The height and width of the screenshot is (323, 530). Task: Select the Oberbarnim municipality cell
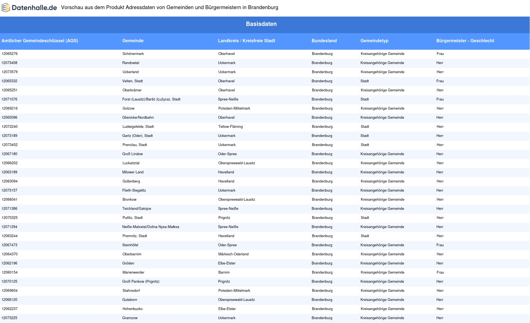[x=132, y=254]
